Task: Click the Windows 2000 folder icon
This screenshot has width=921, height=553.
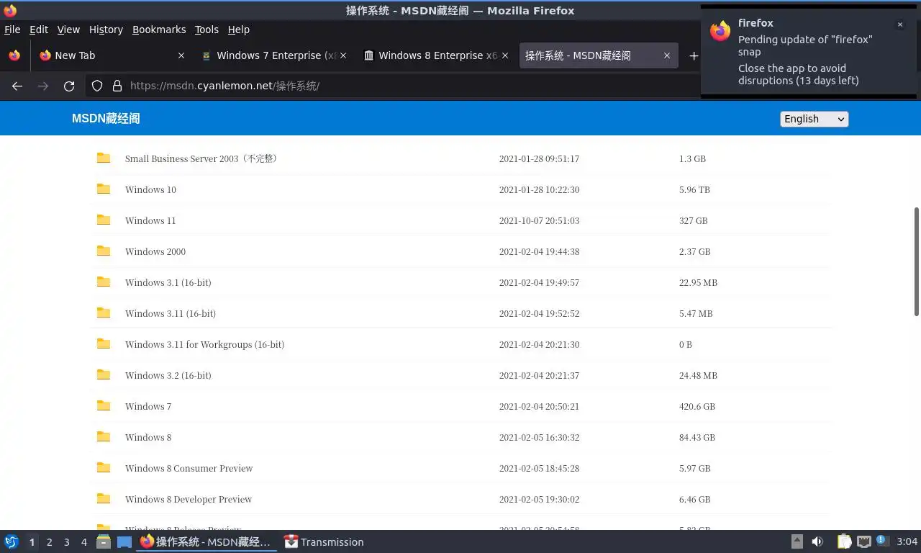Action: point(104,251)
